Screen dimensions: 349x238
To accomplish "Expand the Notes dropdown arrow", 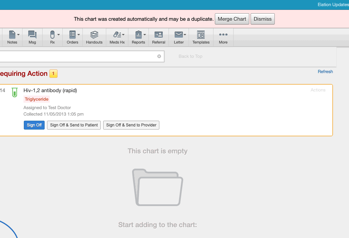I will click(18, 35).
